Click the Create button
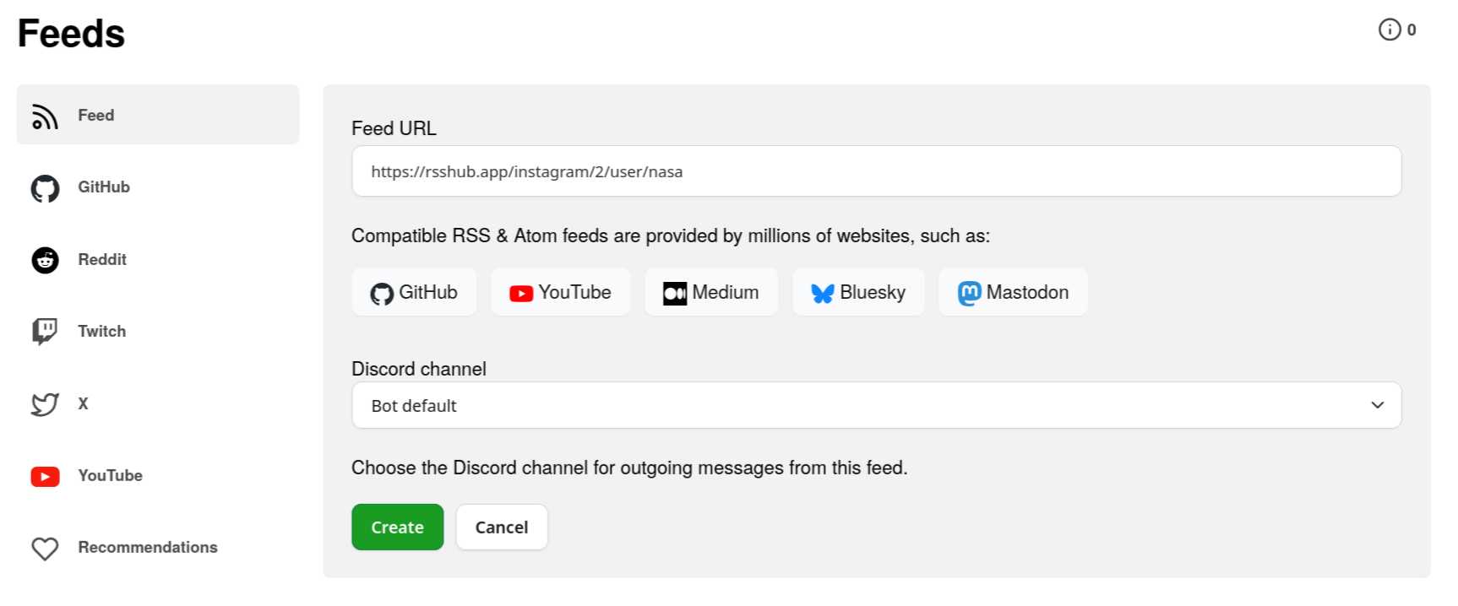Screen dimensions: 1458x606 397,527
